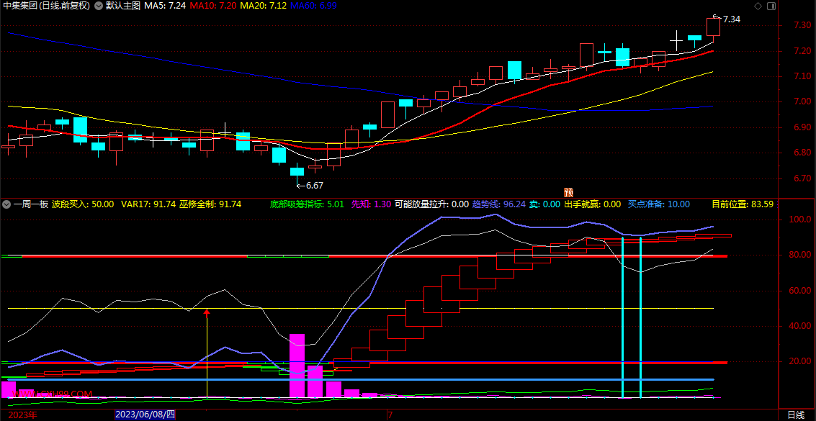Click the 买点准备: 10.00 value
Viewport: 816px width, 421px height.
point(659,204)
